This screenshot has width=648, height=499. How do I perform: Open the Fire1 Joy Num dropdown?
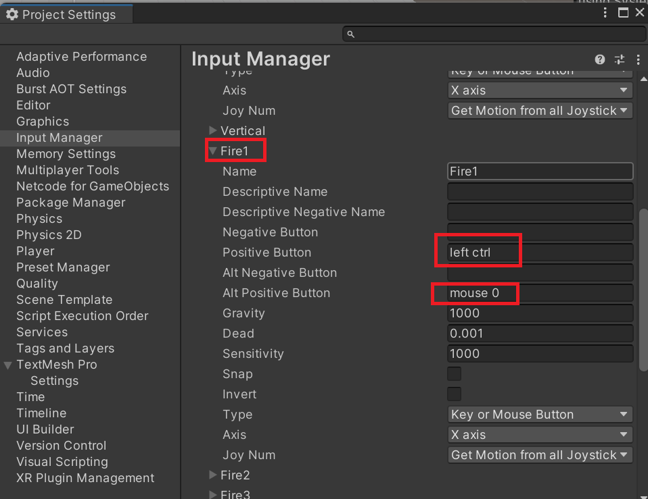540,455
